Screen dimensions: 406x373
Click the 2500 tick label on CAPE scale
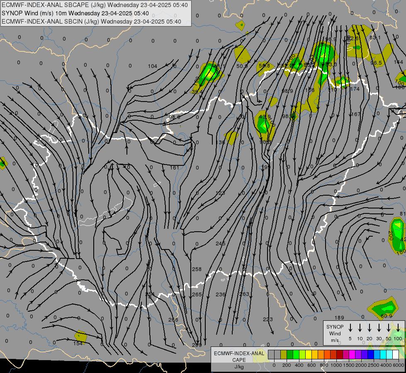point(374,365)
